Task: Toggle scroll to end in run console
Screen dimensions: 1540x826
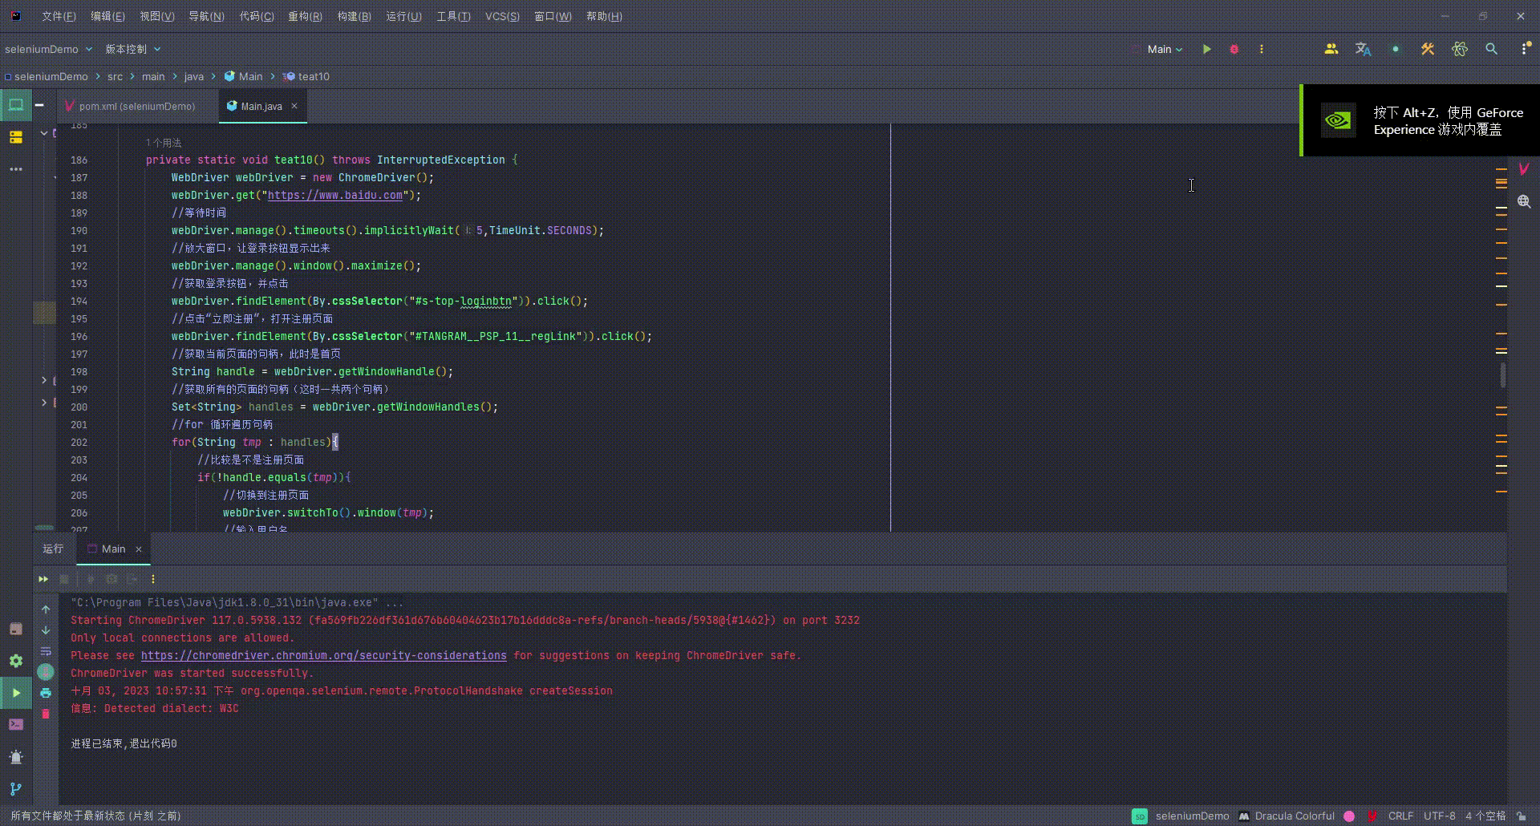Action: pos(46,672)
